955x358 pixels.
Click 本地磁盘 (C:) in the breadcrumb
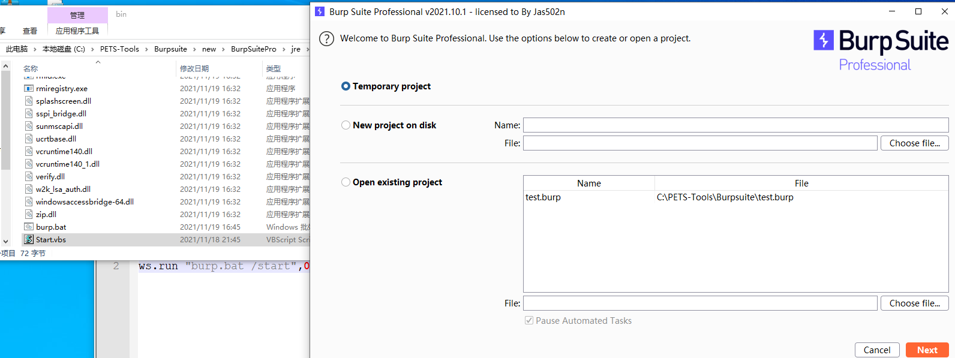point(64,49)
